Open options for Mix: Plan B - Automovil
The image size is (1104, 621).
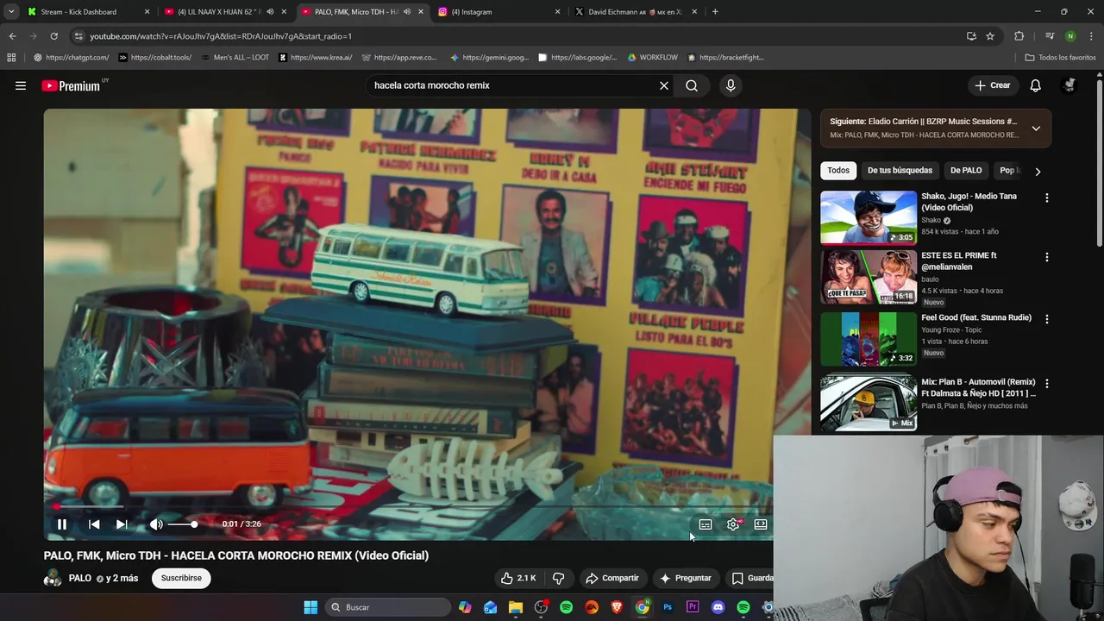tap(1047, 383)
